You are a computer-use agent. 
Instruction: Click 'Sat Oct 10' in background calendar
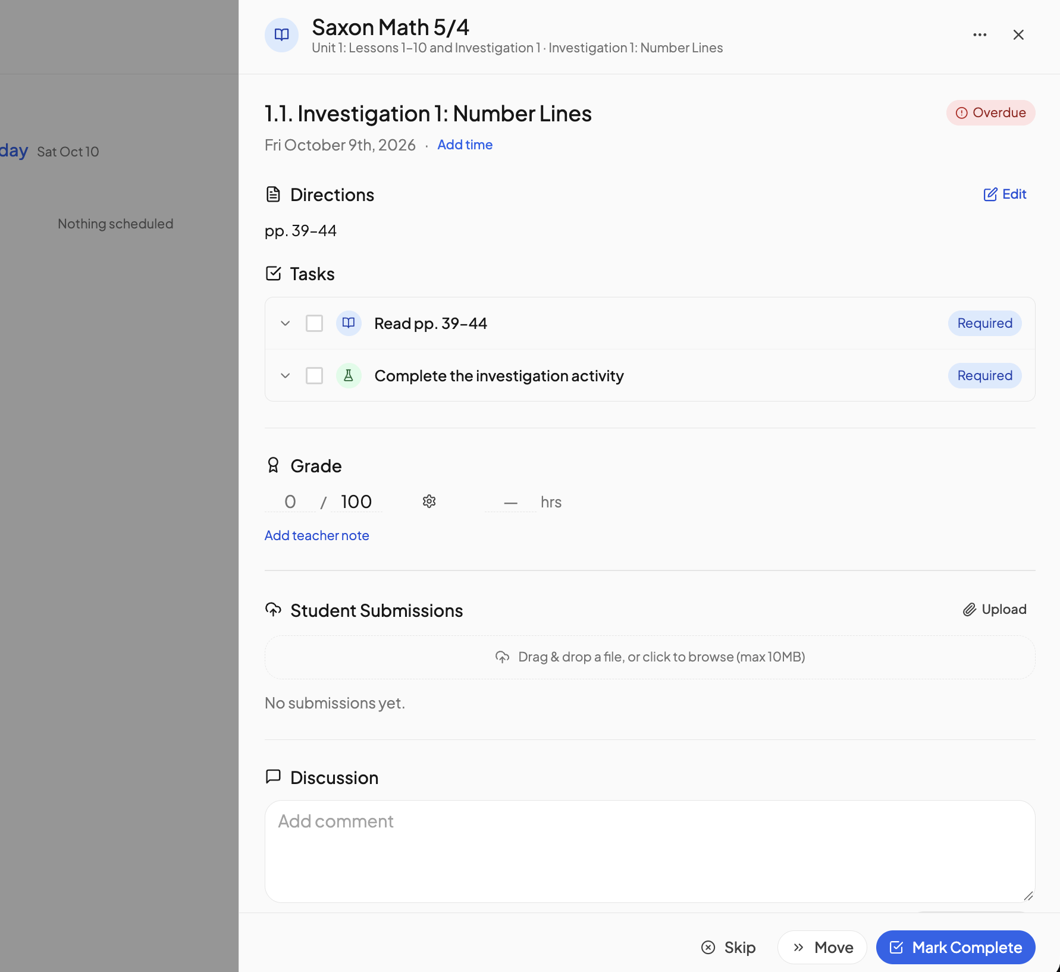[x=68, y=152]
